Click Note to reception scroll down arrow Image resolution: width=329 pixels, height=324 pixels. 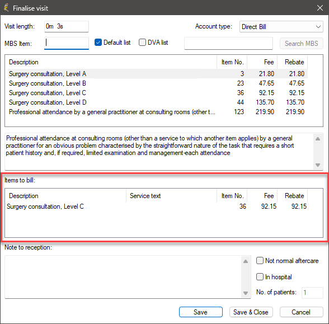point(246,293)
